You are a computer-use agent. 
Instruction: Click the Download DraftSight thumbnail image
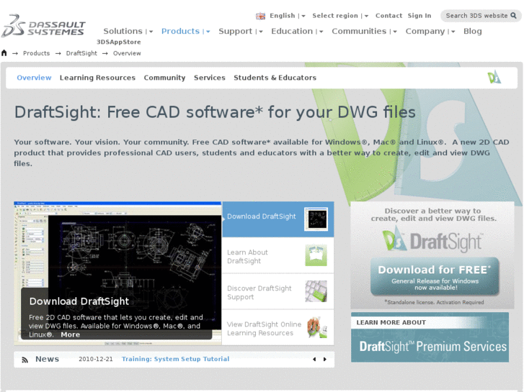(x=316, y=219)
